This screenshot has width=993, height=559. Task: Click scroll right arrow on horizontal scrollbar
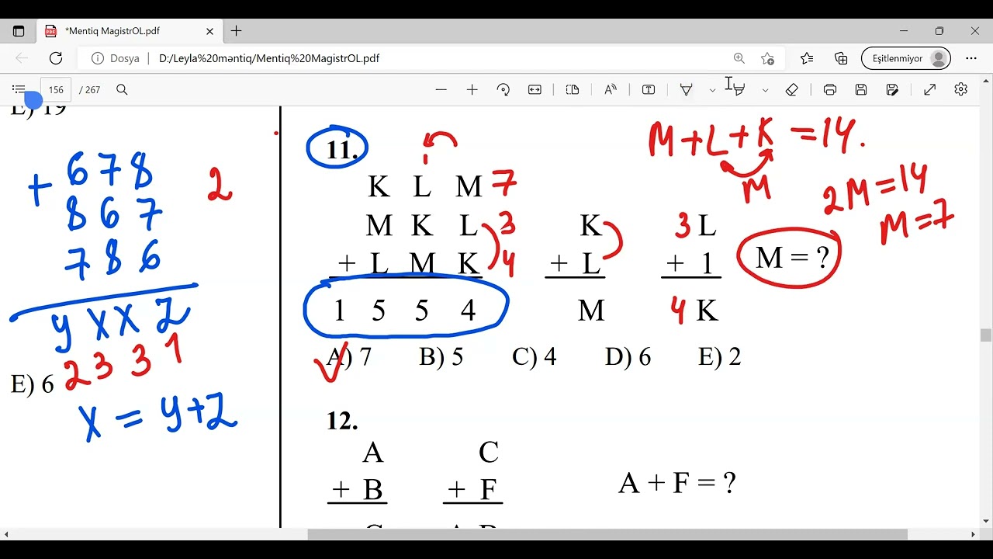pyautogui.click(x=974, y=534)
